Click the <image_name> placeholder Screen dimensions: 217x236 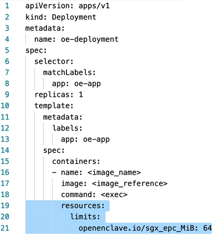click(x=114, y=172)
